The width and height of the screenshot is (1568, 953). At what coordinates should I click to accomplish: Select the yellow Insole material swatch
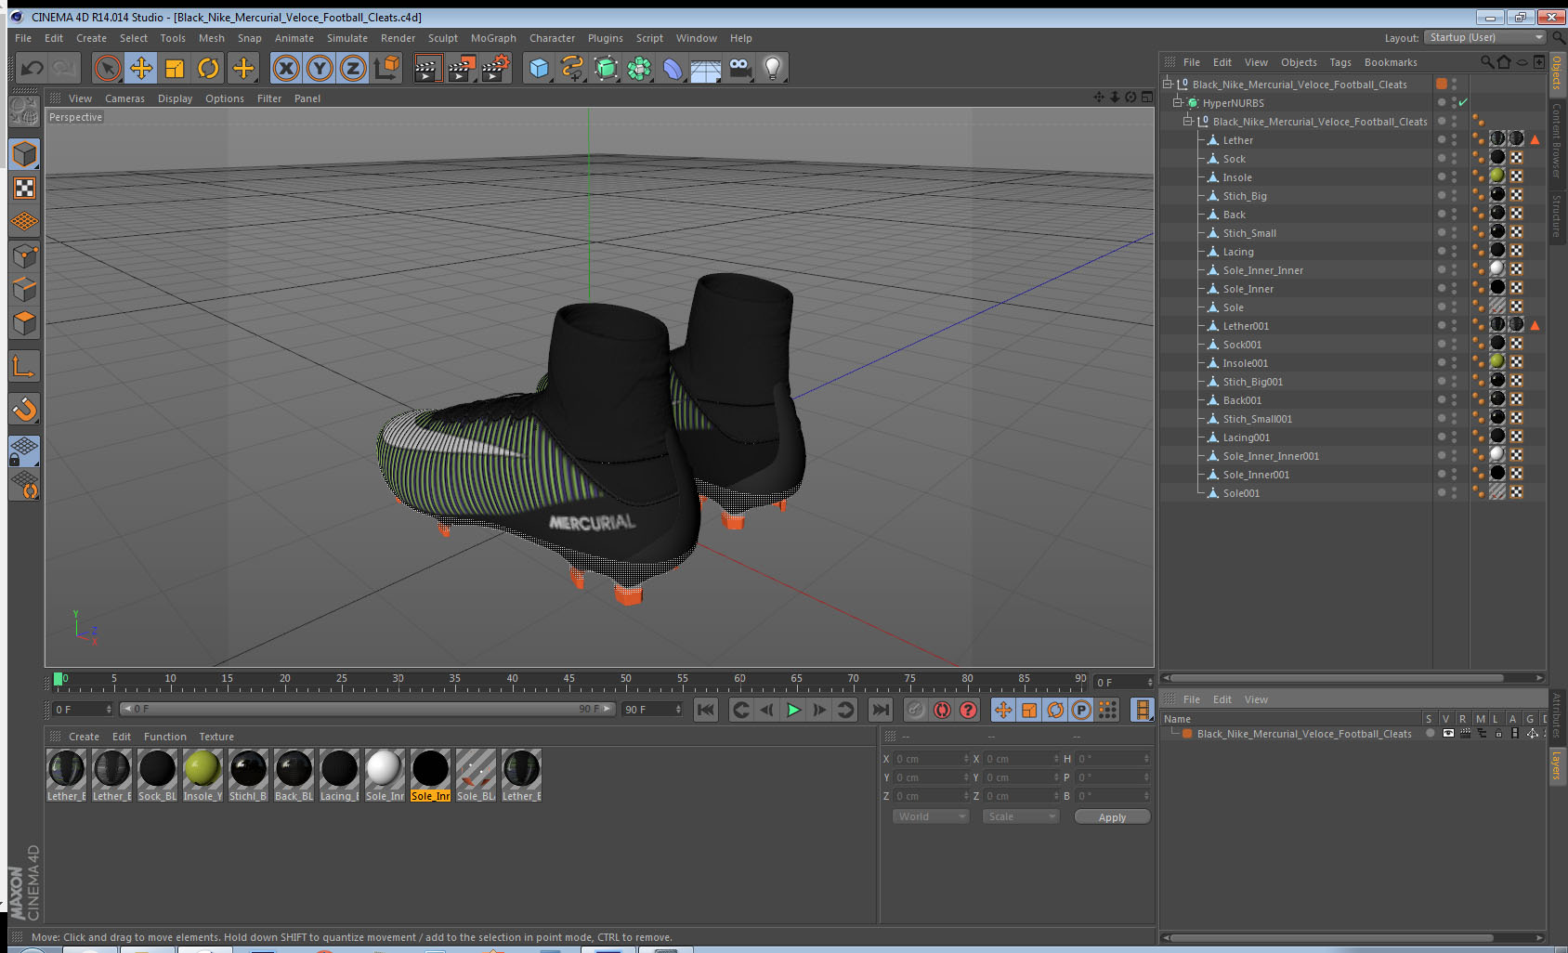tap(202, 769)
